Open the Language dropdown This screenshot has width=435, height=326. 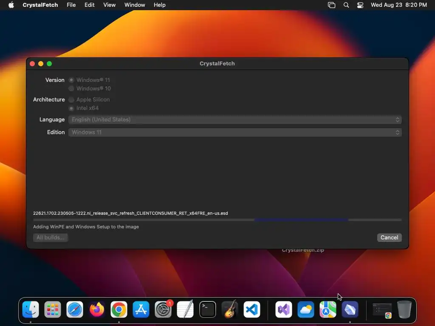(x=235, y=119)
